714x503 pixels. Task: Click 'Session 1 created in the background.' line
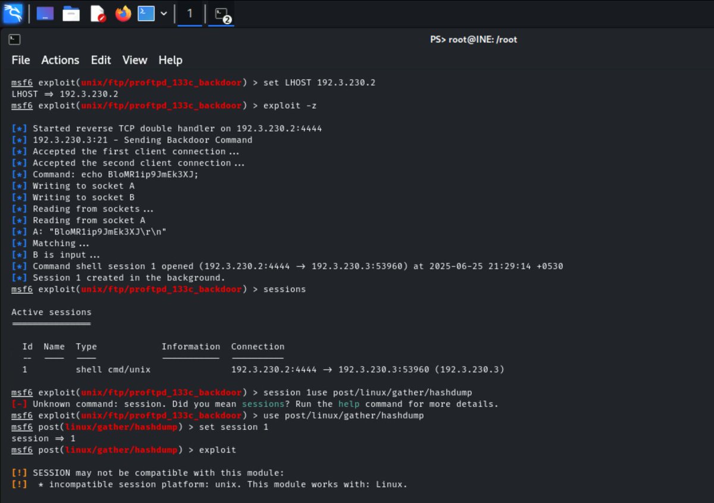click(118, 278)
